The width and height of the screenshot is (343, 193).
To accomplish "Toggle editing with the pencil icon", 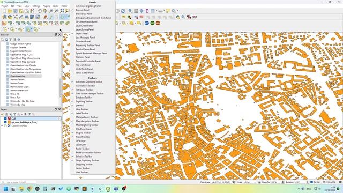I will click(51, 17).
